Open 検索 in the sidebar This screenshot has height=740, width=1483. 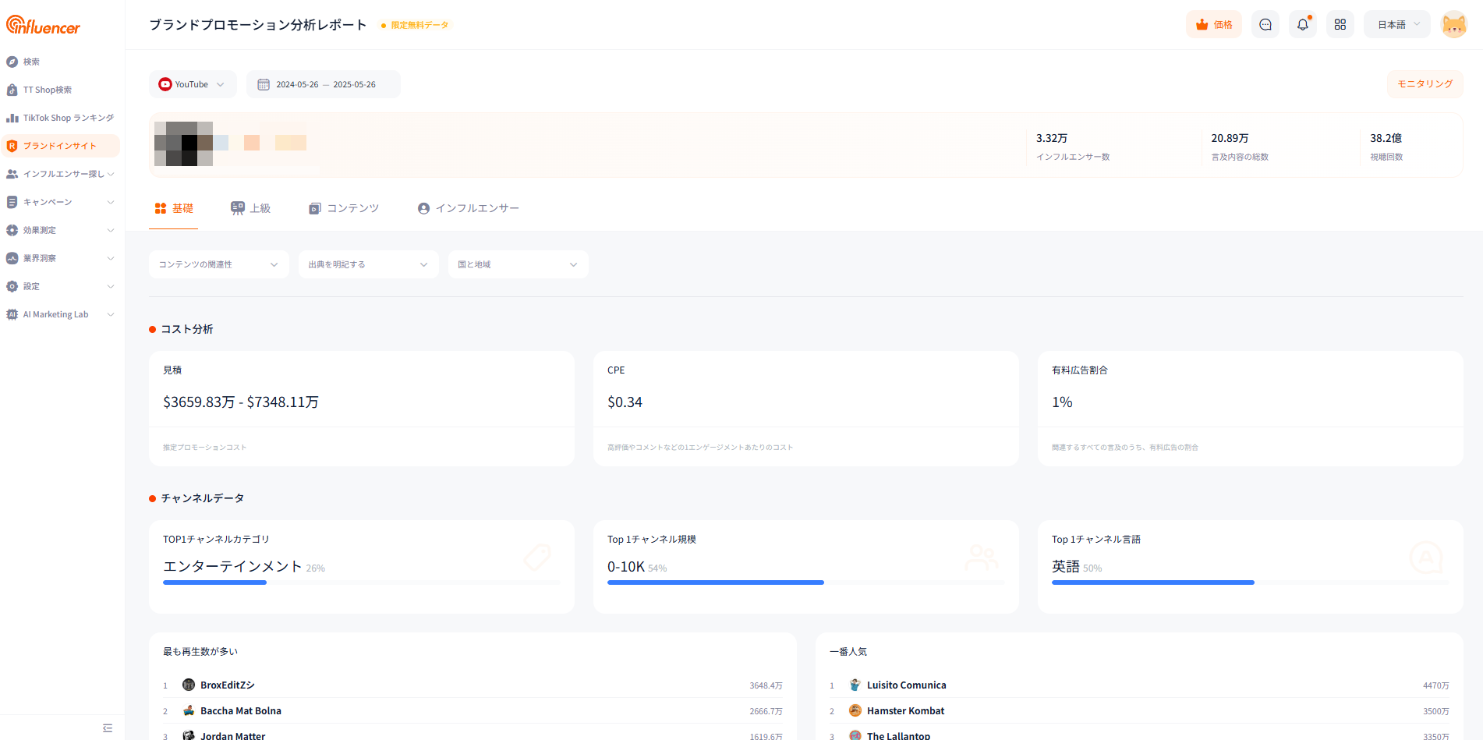pos(31,62)
